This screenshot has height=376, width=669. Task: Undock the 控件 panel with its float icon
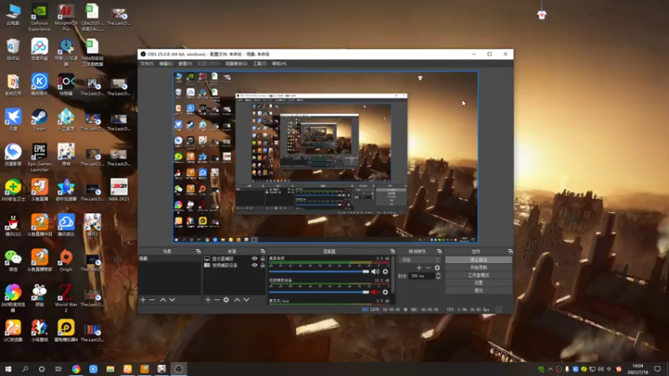point(510,252)
